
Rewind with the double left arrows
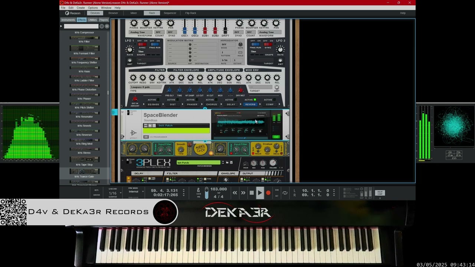tap(235, 193)
